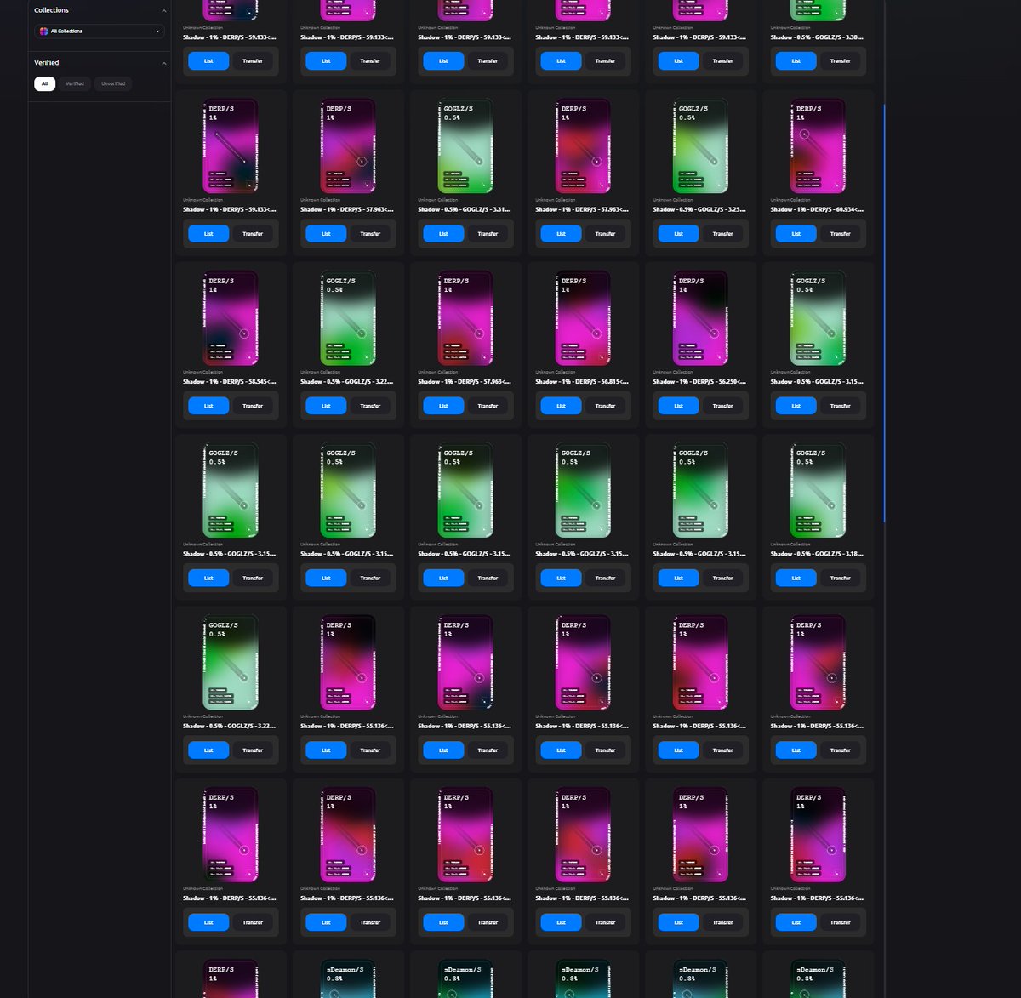Open the All Collections dropdown
The width and height of the screenshot is (1021, 998).
coord(100,31)
